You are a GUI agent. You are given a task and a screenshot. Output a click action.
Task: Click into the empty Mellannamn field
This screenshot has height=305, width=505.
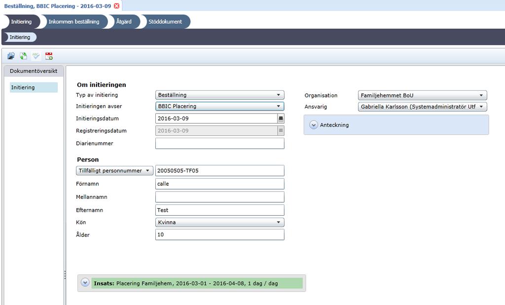[x=219, y=197]
